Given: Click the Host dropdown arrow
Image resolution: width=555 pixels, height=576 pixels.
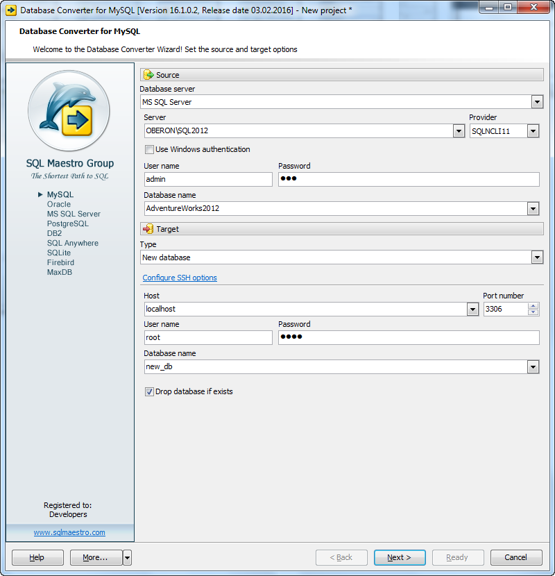Looking at the screenshot, I should click(x=472, y=309).
